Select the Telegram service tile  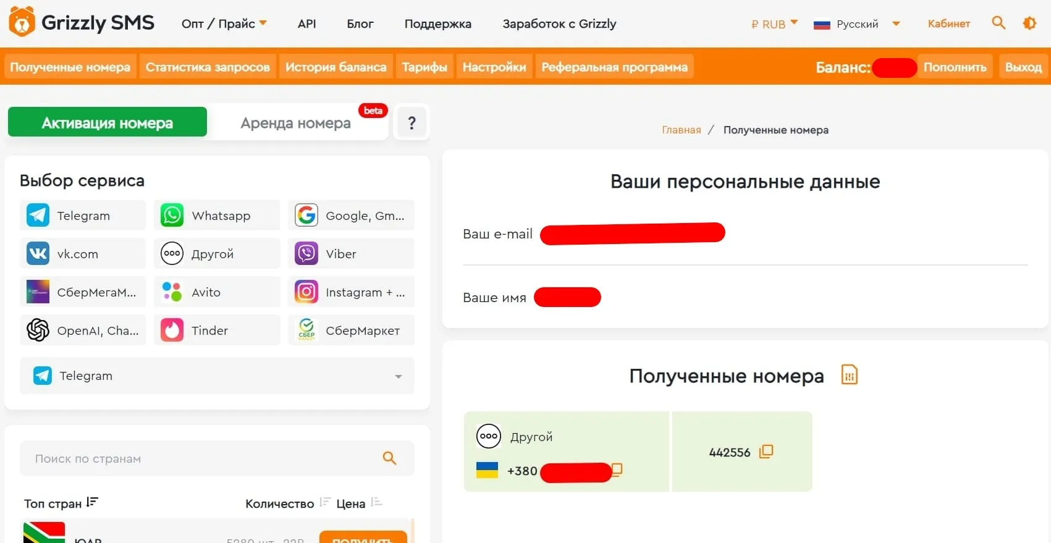pos(83,215)
